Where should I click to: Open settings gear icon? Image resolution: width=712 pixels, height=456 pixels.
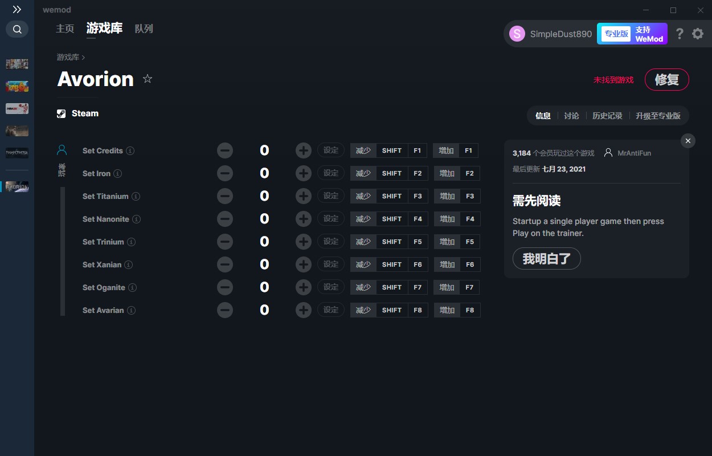pyautogui.click(x=698, y=34)
